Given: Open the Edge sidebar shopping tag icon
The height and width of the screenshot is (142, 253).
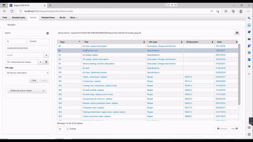Looking at the screenshot, I should 249,32.
